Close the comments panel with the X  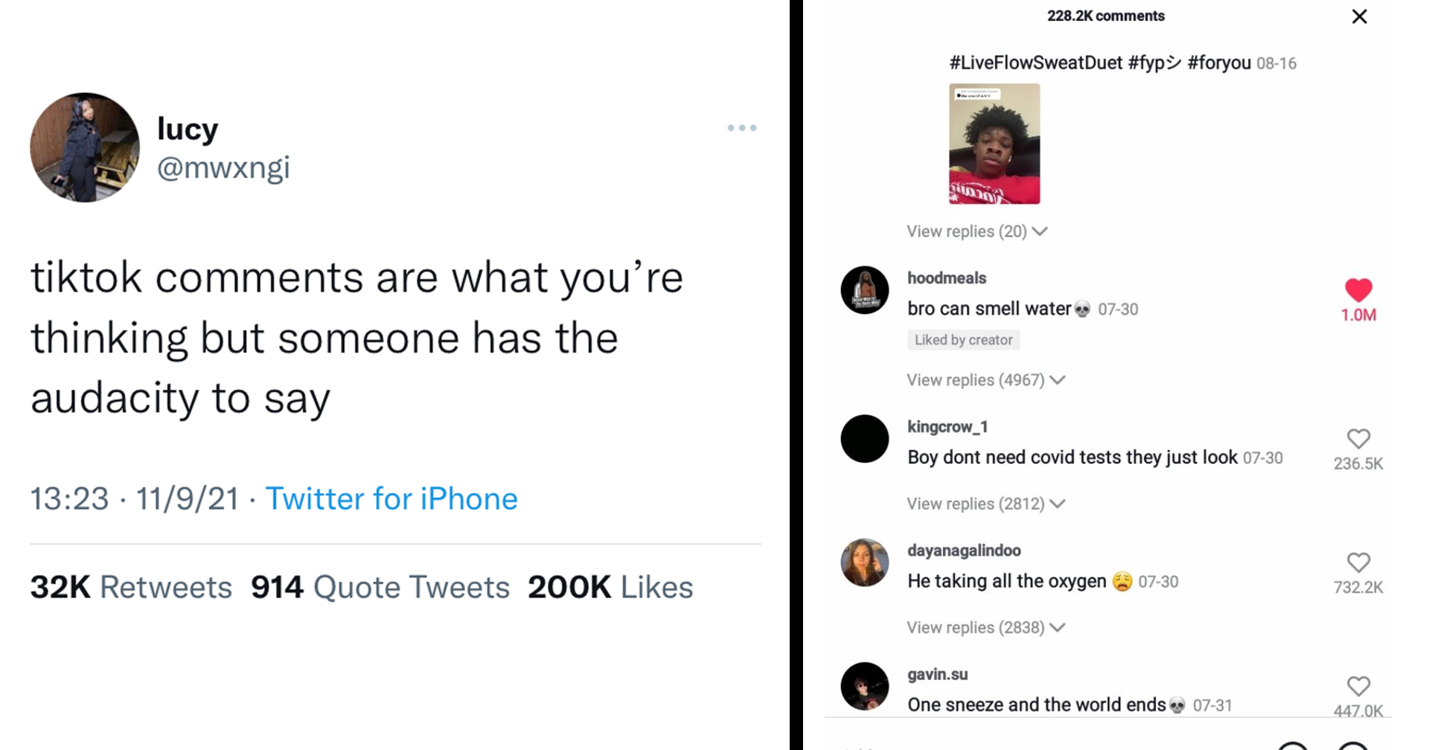[1359, 16]
